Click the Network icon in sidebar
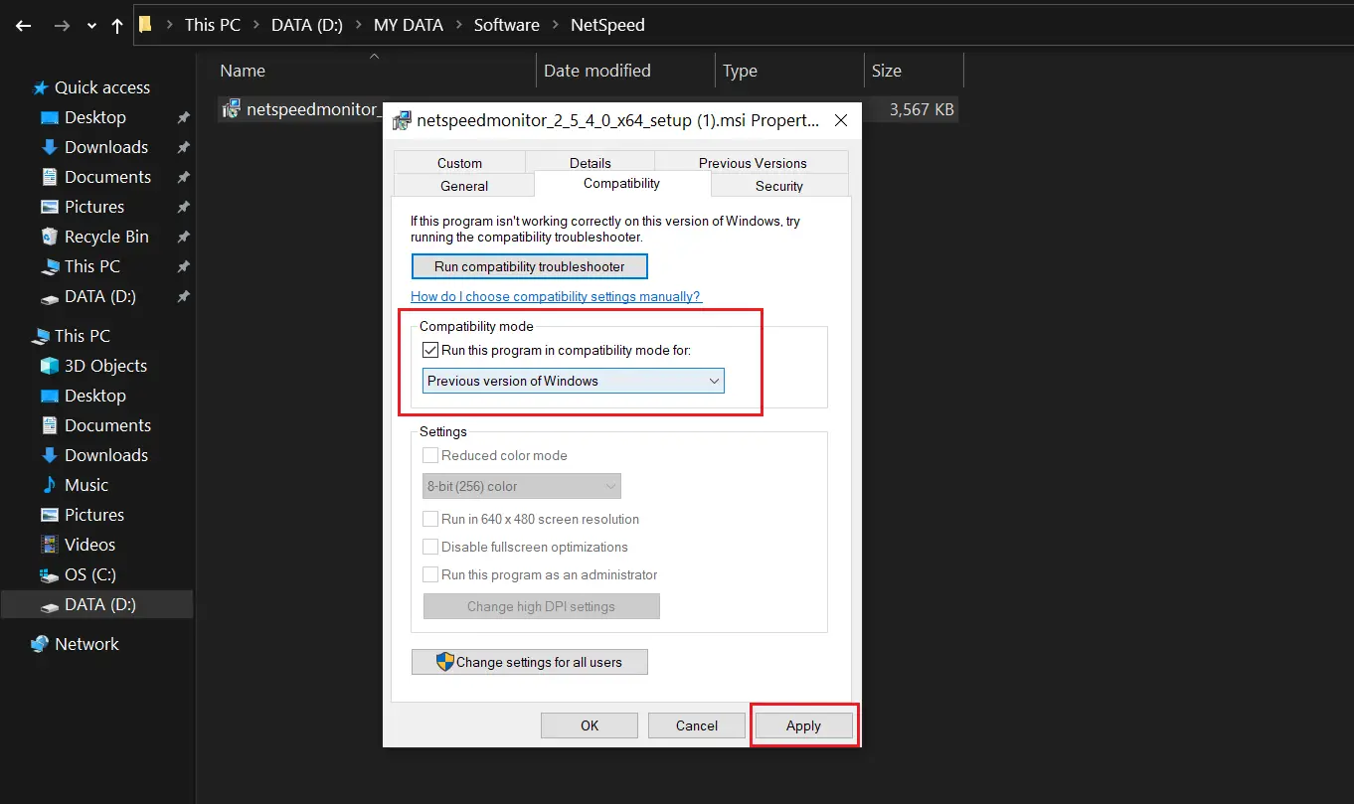 pyautogui.click(x=40, y=644)
